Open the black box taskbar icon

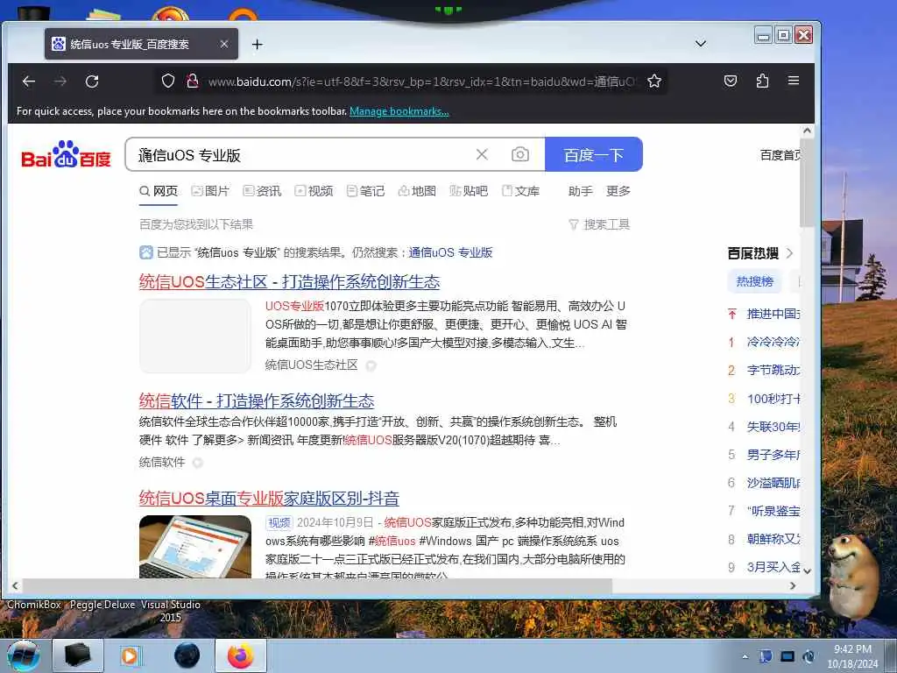[x=78, y=655]
